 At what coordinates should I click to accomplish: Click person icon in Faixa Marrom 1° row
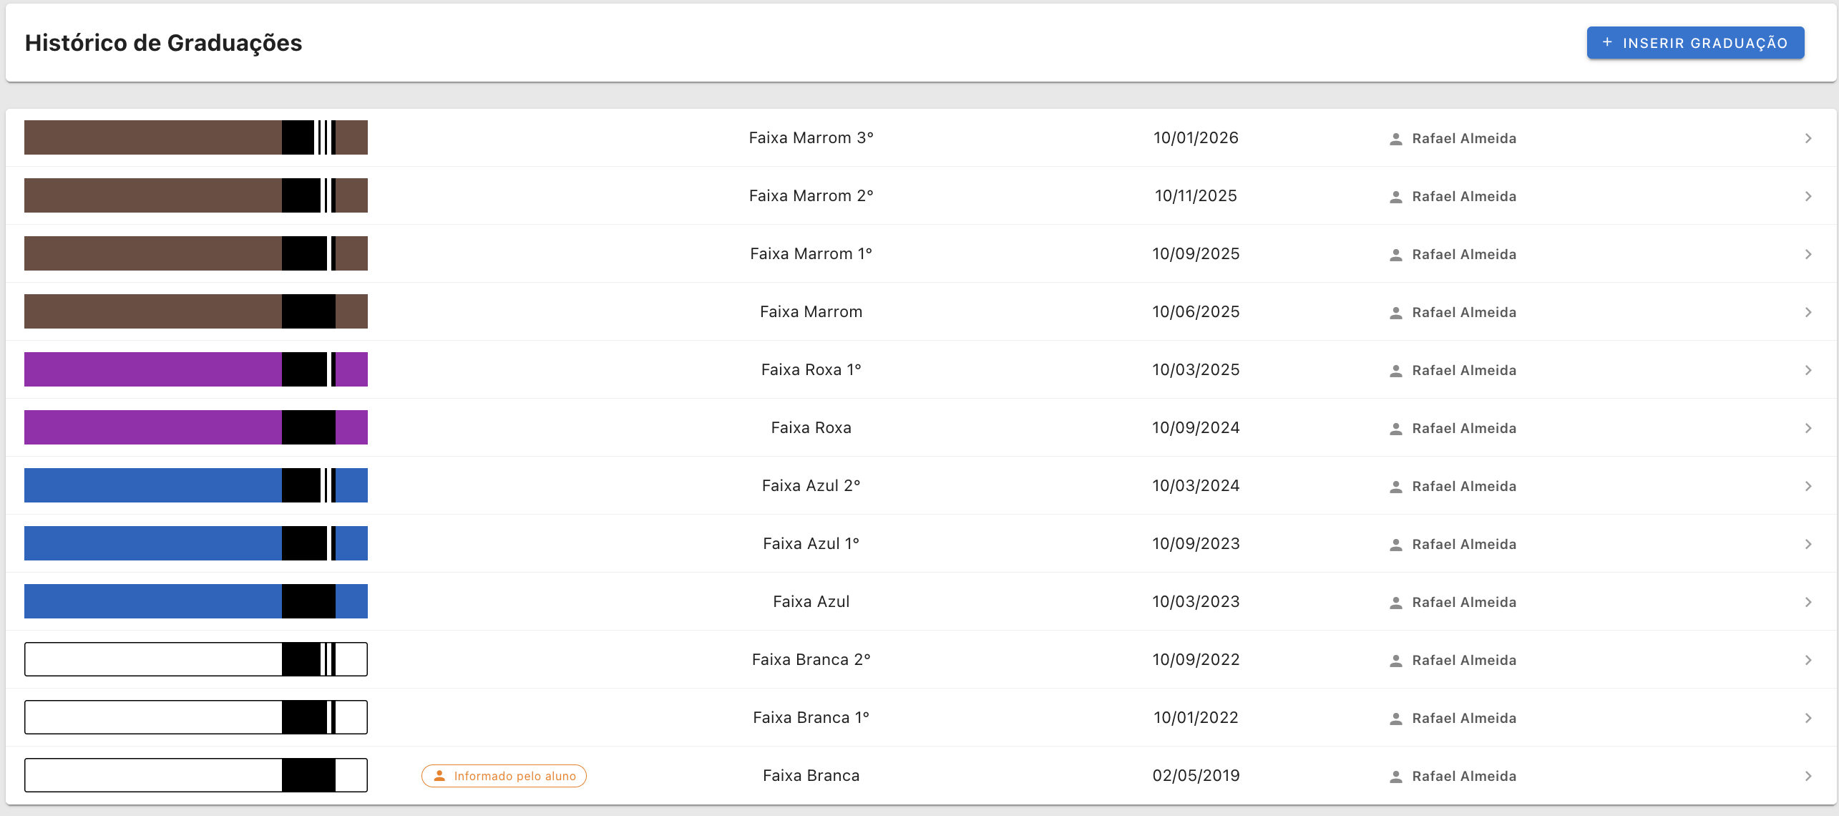1395,255
